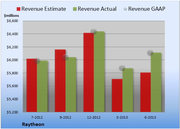Click the '$5,400' axis value
Viewport: 180px width, 129px height.
pyautogui.click(x=12, y=99)
